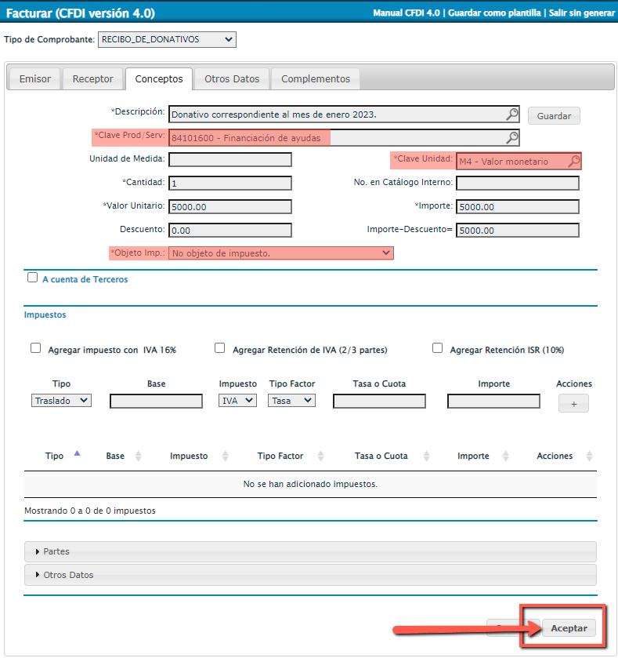Viewport: 618px width, 658px height.
Task: Expand the Partes section
Action: click(56, 551)
